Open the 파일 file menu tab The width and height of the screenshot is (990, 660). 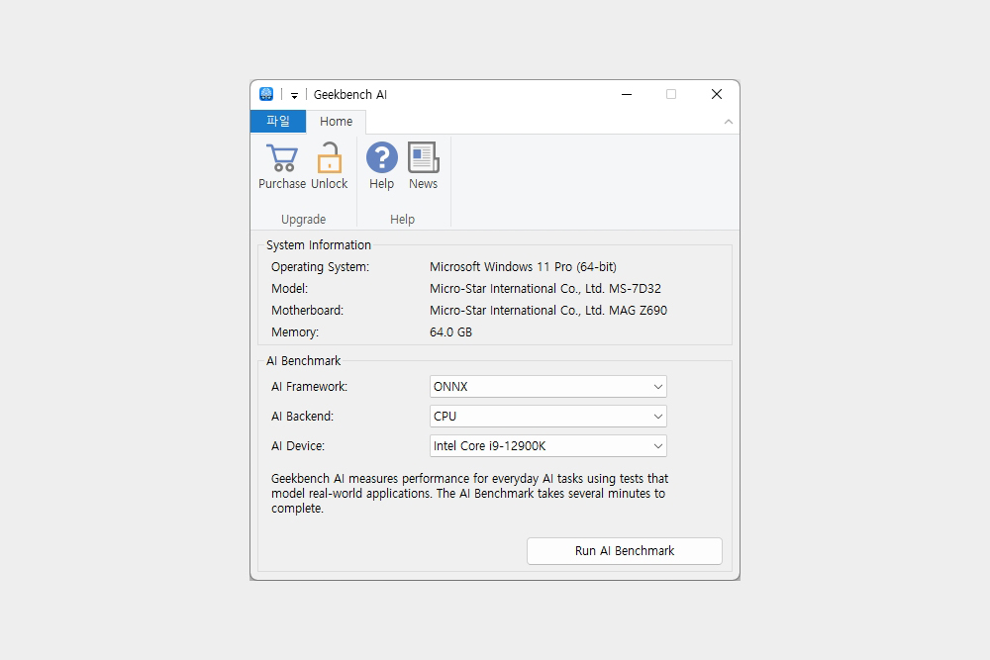click(278, 121)
